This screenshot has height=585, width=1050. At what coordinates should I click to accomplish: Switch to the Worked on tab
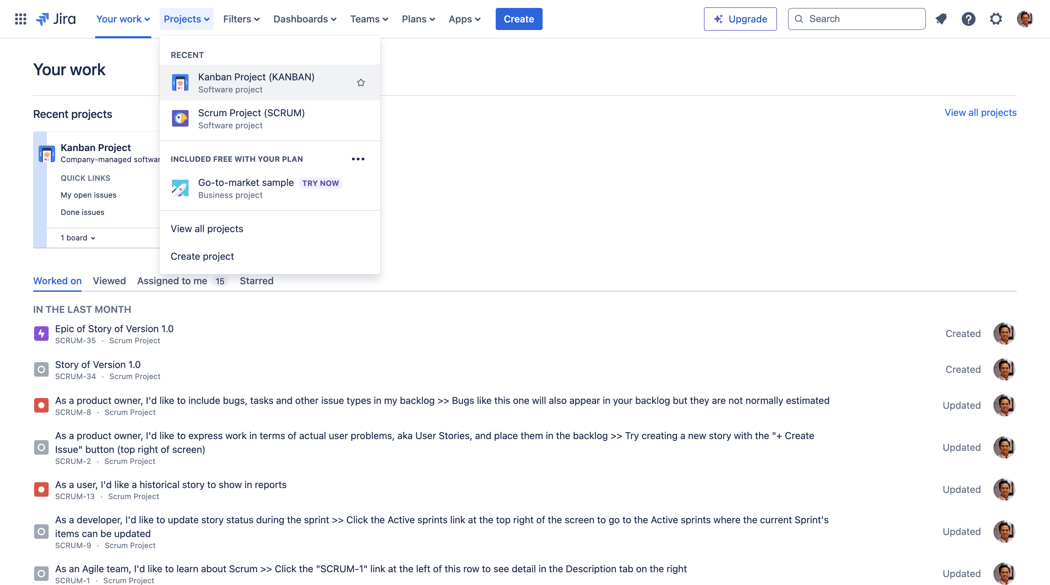[58, 281]
